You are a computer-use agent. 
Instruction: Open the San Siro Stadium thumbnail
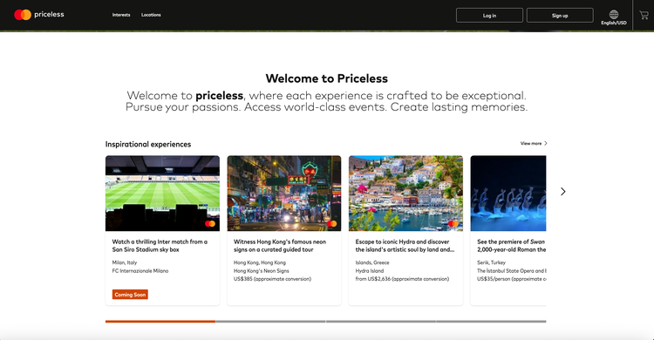click(163, 194)
